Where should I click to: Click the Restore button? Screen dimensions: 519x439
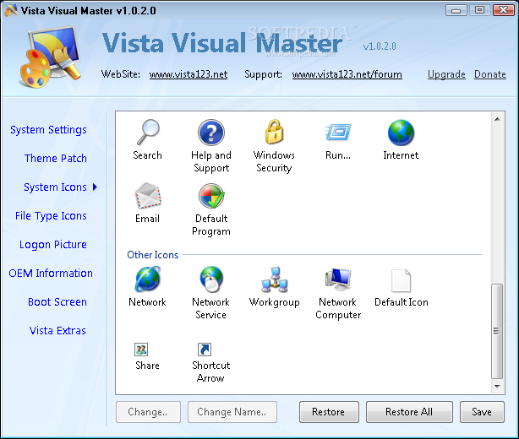click(329, 412)
